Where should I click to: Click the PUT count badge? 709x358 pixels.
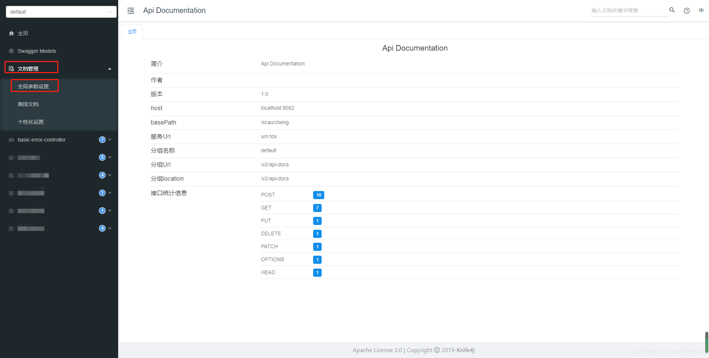[x=317, y=221]
